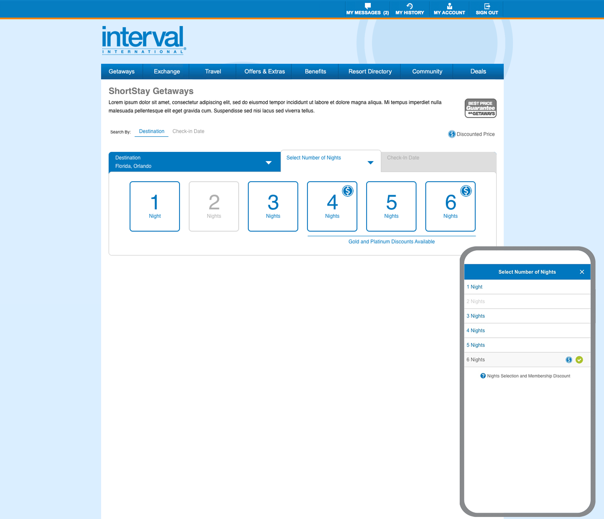Toggle green checkmark on 6 Nights row
Screen dimensions: 604x519
(x=579, y=360)
